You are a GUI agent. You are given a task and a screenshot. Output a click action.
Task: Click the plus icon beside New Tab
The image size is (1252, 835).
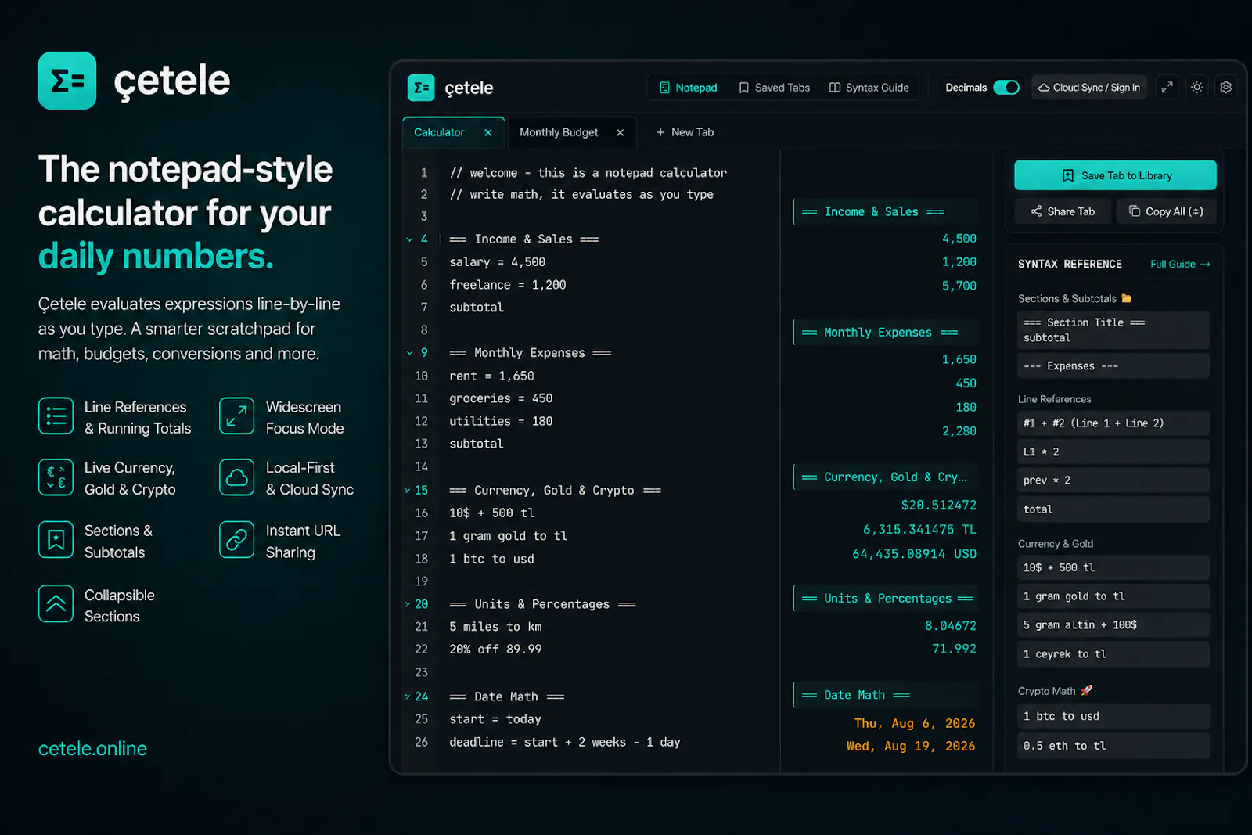click(660, 132)
